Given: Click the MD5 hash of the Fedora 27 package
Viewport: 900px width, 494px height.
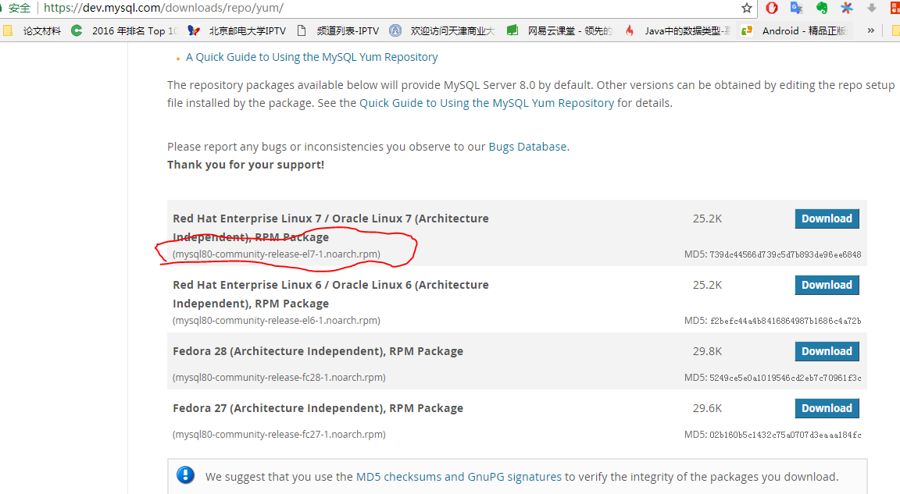Looking at the screenshot, I should 785,435.
